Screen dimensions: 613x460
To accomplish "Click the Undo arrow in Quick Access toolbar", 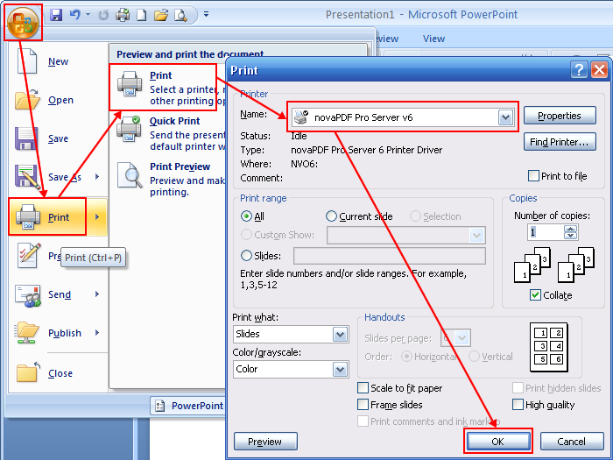I will [74, 15].
